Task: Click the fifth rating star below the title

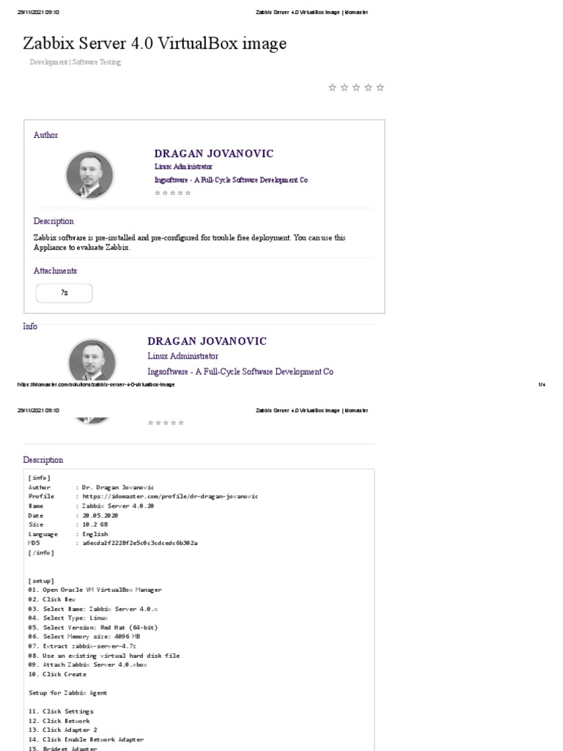Action: pyautogui.click(x=380, y=88)
